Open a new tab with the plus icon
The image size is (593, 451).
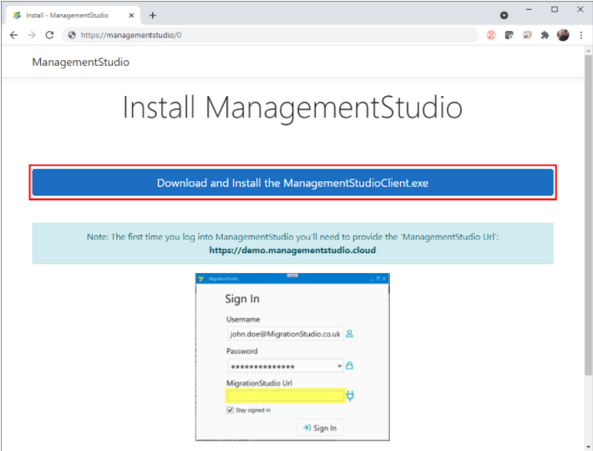tap(152, 16)
